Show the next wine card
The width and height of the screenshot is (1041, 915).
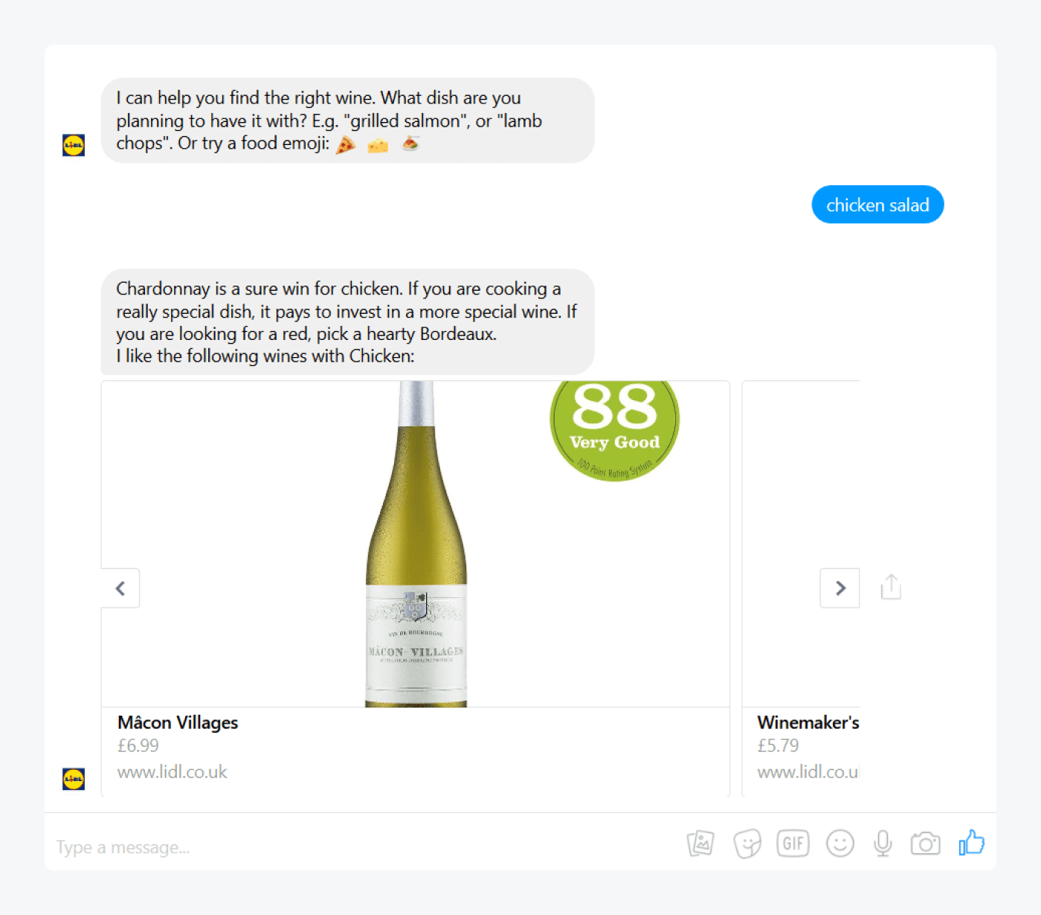tap(840, 588)
